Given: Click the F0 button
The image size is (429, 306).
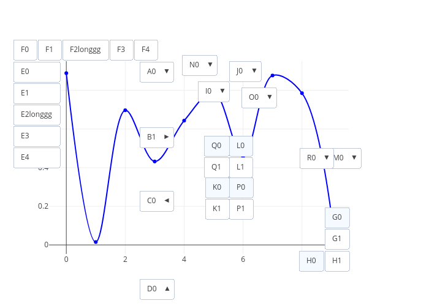Looking at the screenshot, I should pos(25,50).
